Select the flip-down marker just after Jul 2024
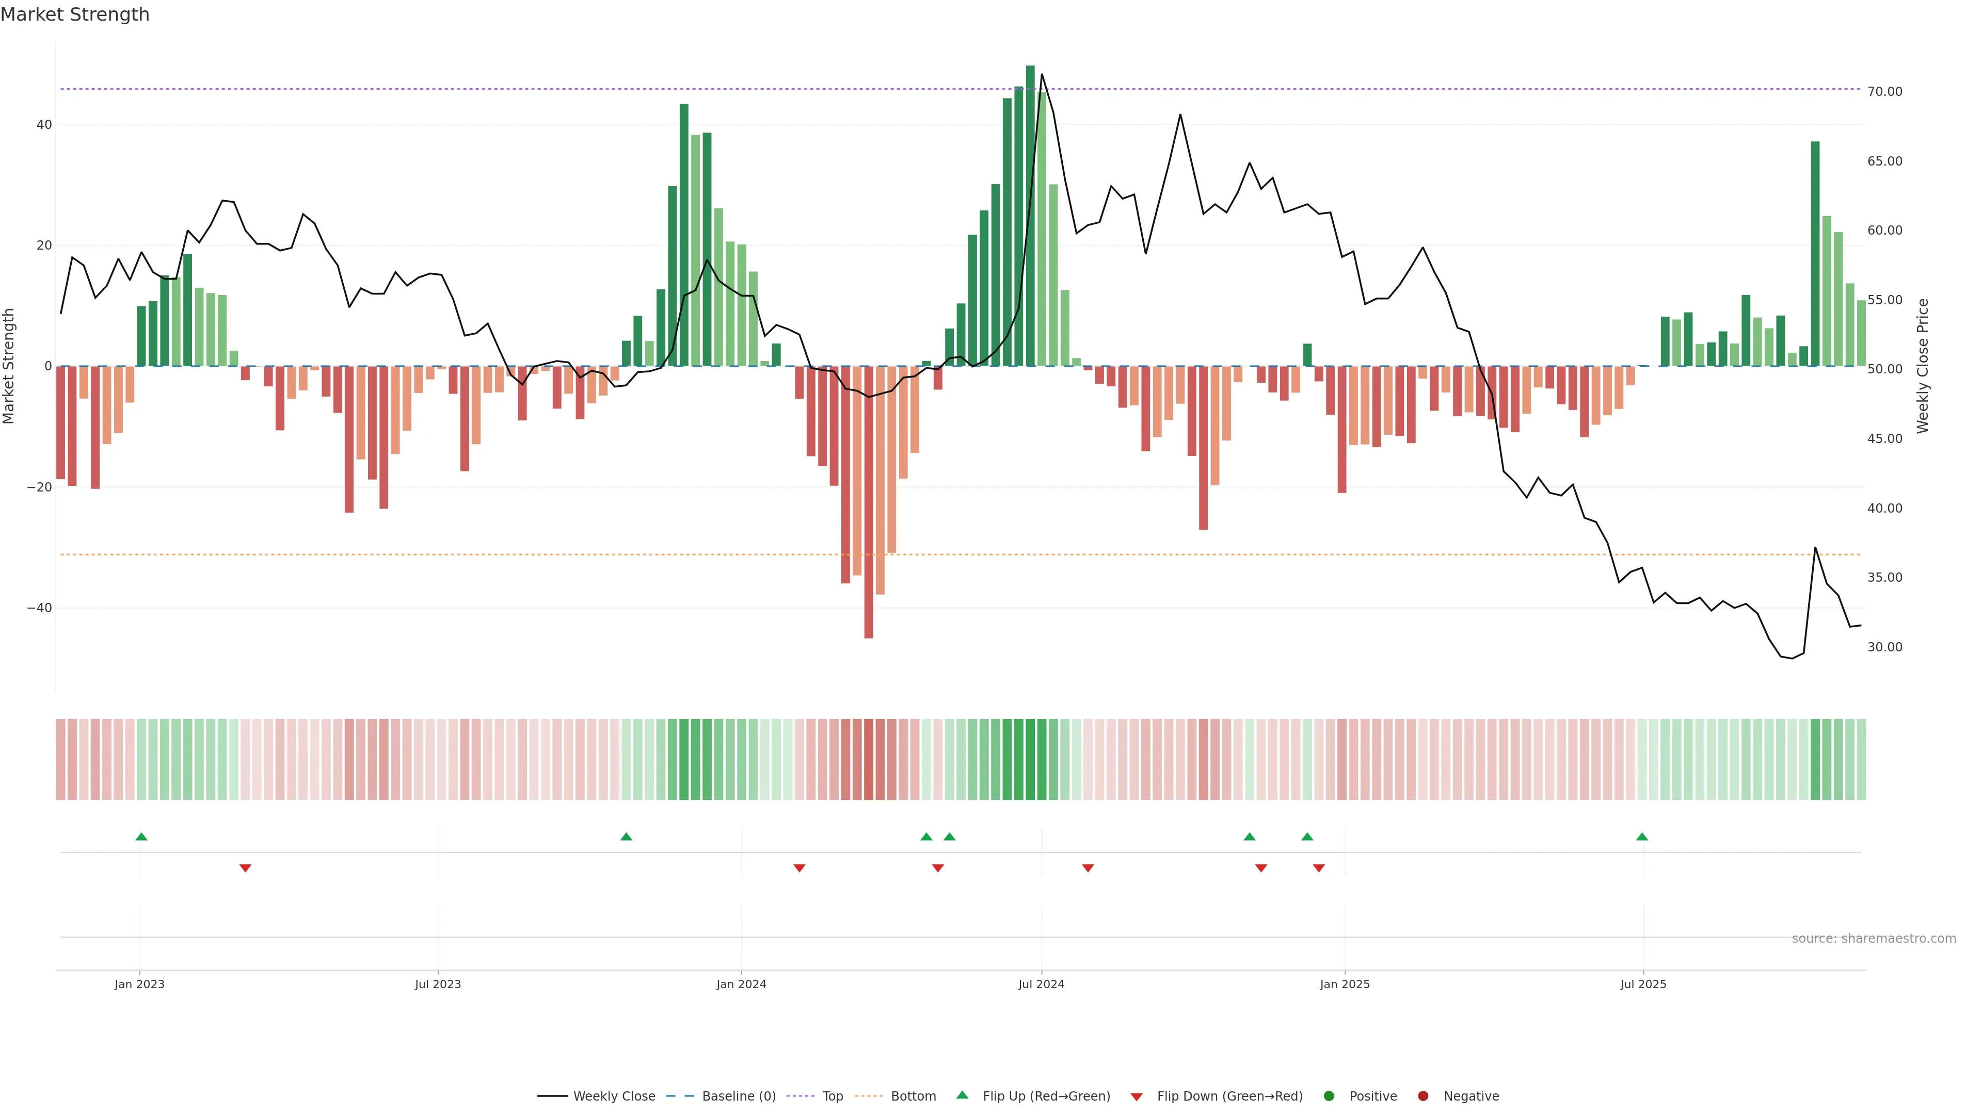This screenshot has width=1982, height=1114. tap(1088, 868)
